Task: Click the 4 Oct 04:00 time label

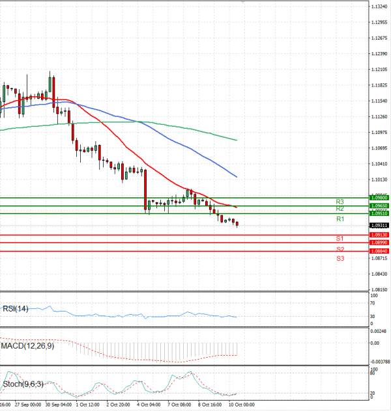Action: pyautogui.click(x=150, y=404)
